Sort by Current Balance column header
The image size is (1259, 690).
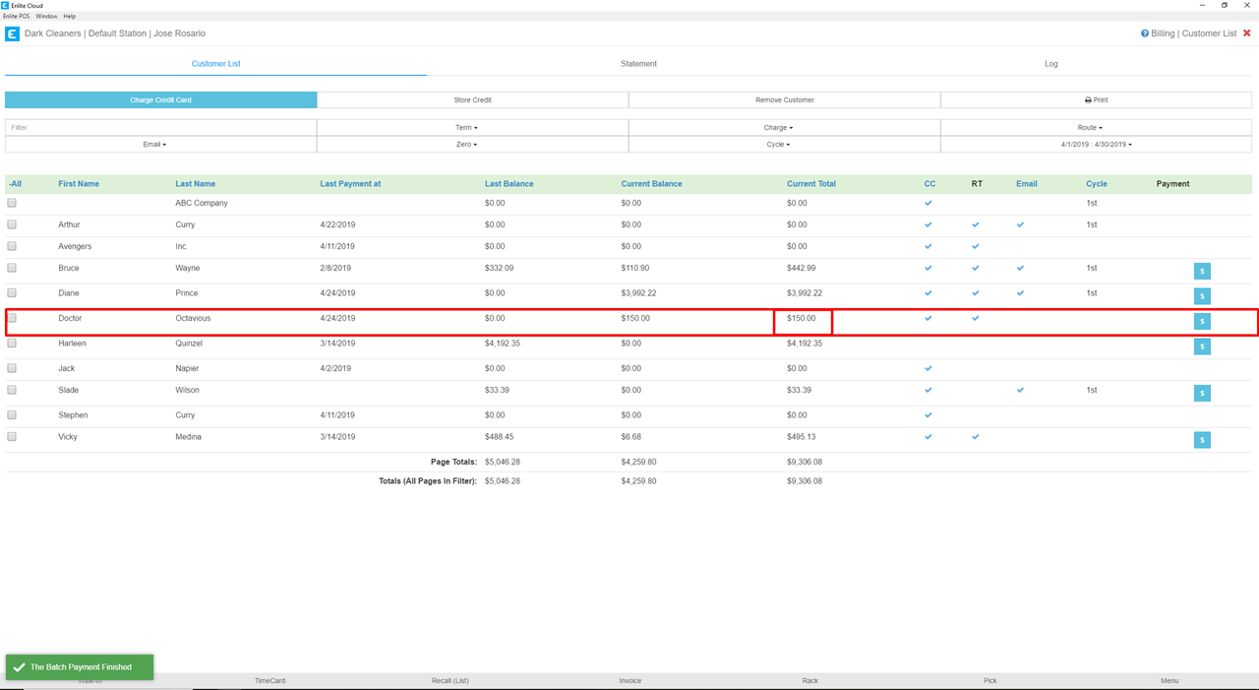[651, 184]
